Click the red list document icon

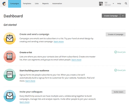10,56
